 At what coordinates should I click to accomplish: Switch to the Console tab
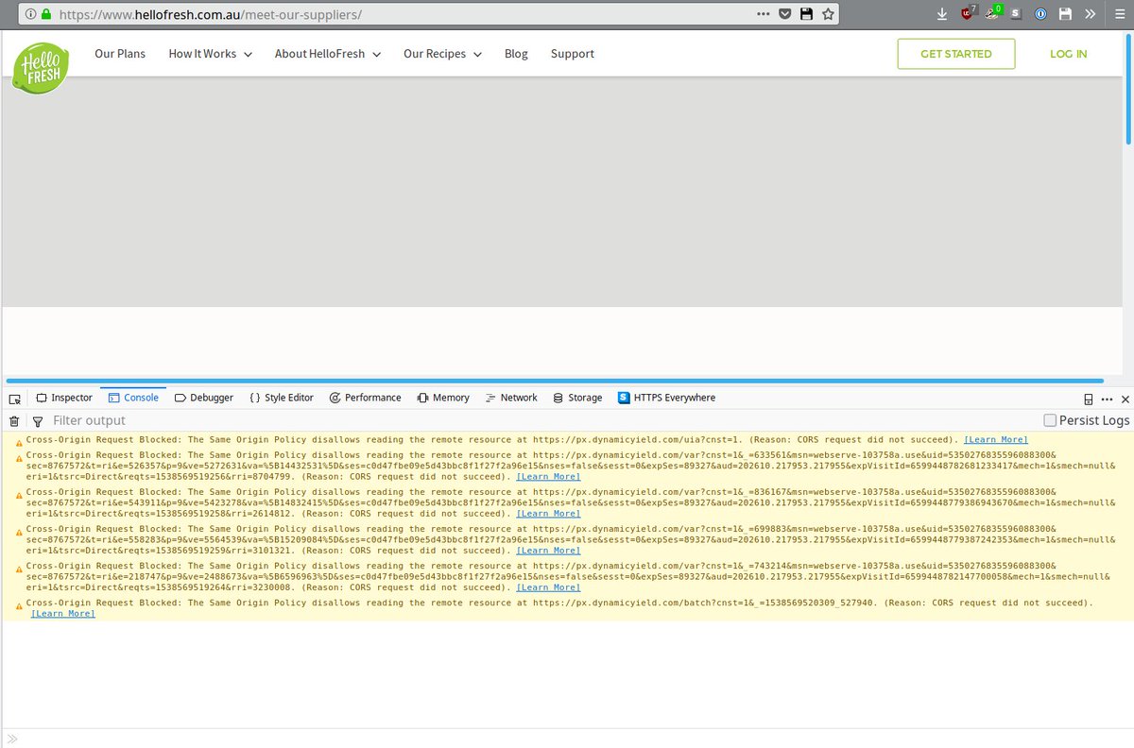tap(133, 398)
